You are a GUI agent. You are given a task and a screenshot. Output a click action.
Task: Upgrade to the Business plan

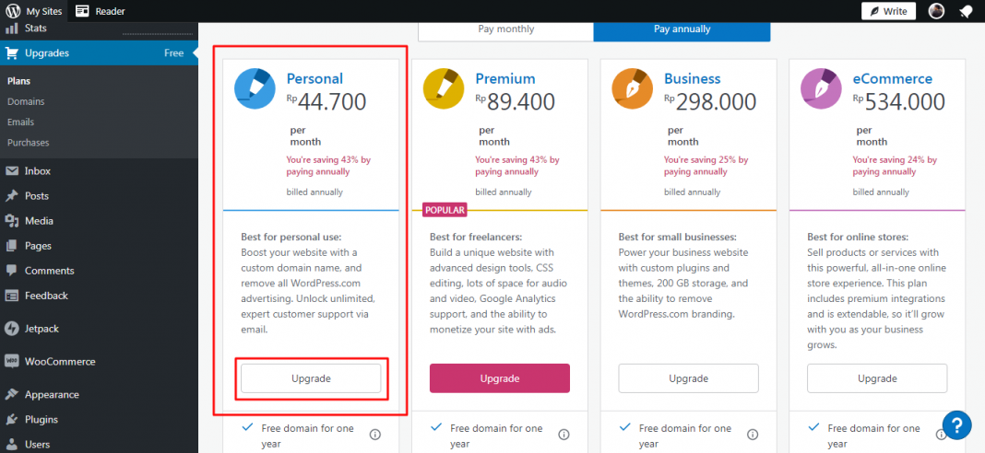click(689, 378)
